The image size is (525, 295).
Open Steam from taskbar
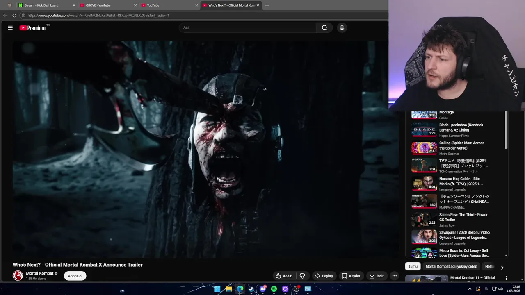click(251, 289)
